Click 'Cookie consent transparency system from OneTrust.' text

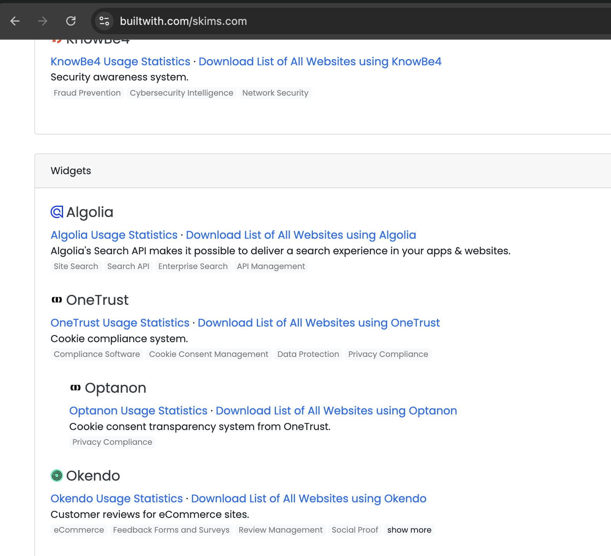point(200,427)
